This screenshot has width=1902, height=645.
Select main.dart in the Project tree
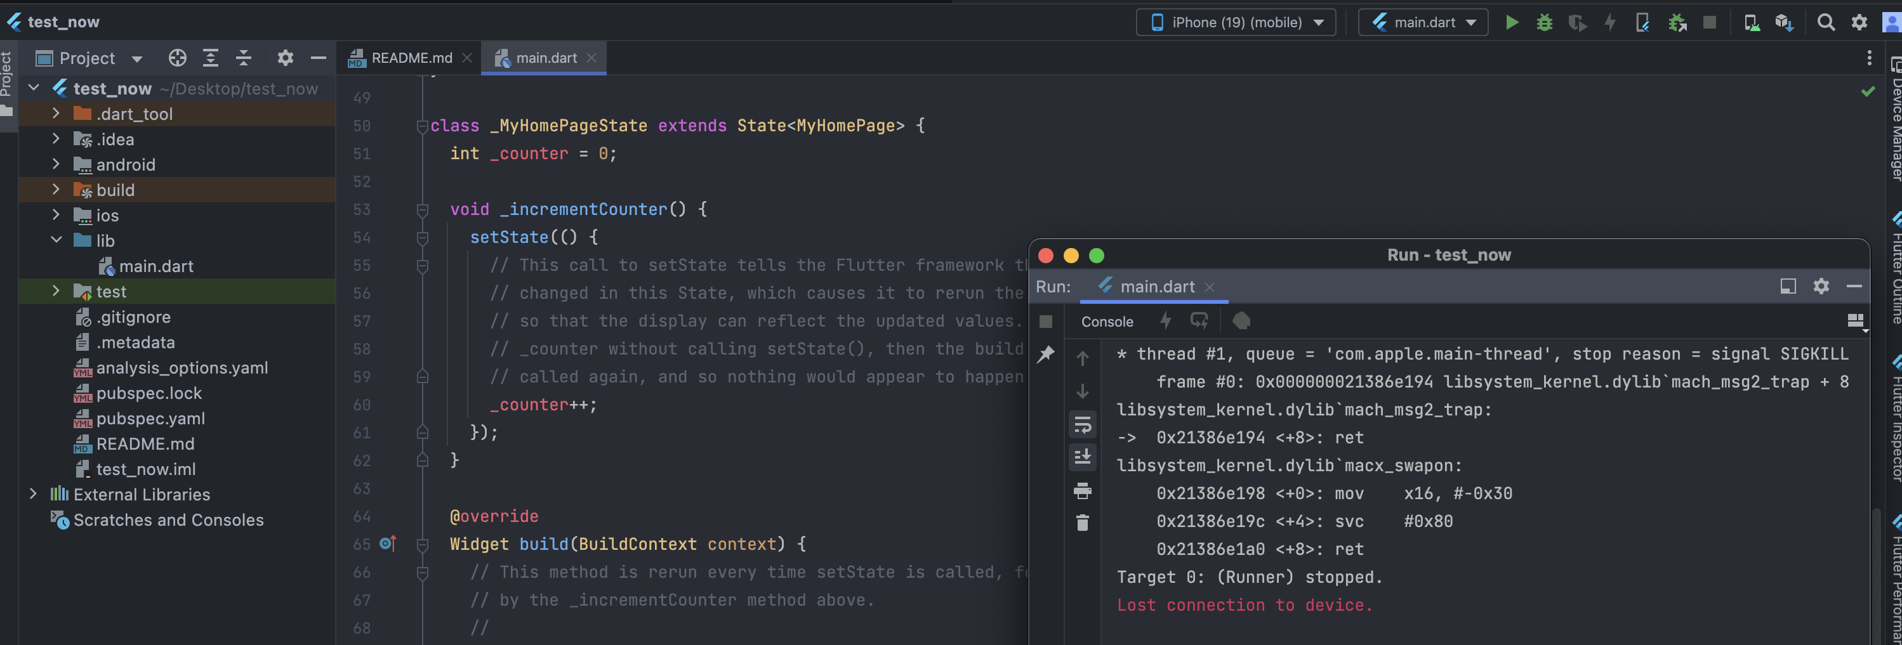pos(155,266)
